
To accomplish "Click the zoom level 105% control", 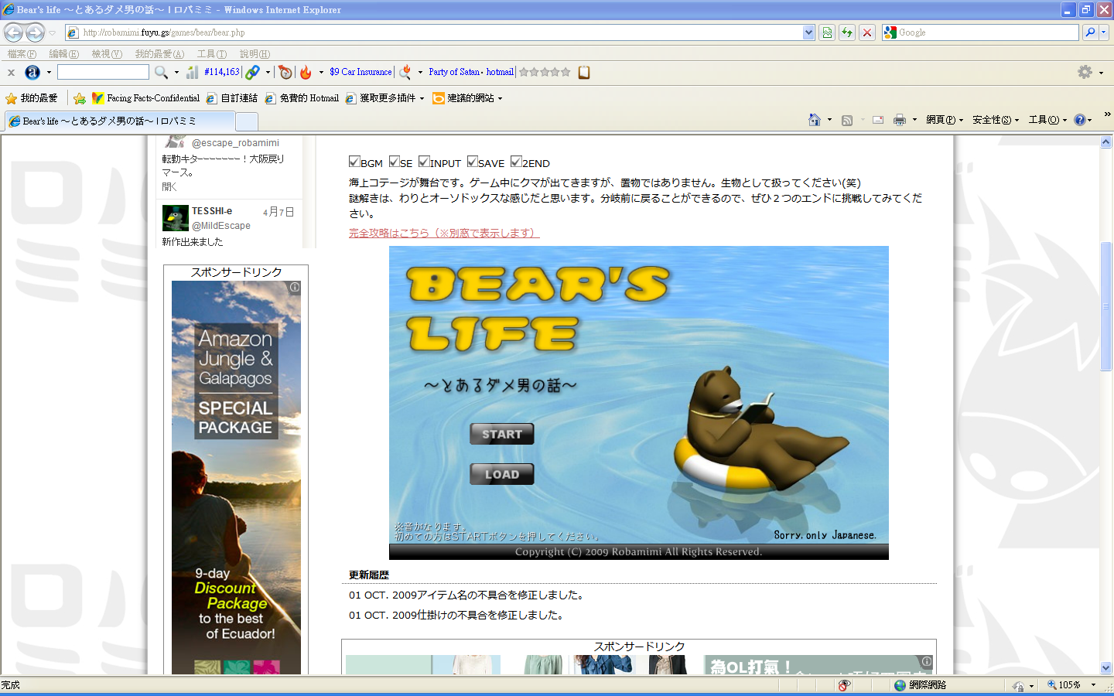I will [x=1069, y=685].
